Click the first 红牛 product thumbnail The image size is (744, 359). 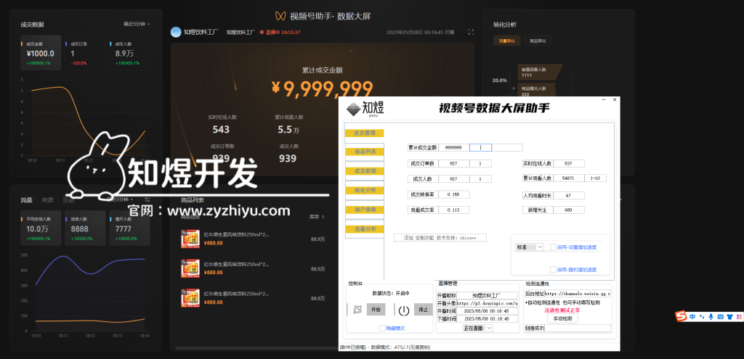tap(190, 238)
